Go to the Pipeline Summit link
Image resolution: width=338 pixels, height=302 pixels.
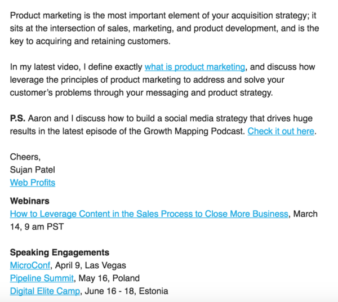(x=42, y=278)
